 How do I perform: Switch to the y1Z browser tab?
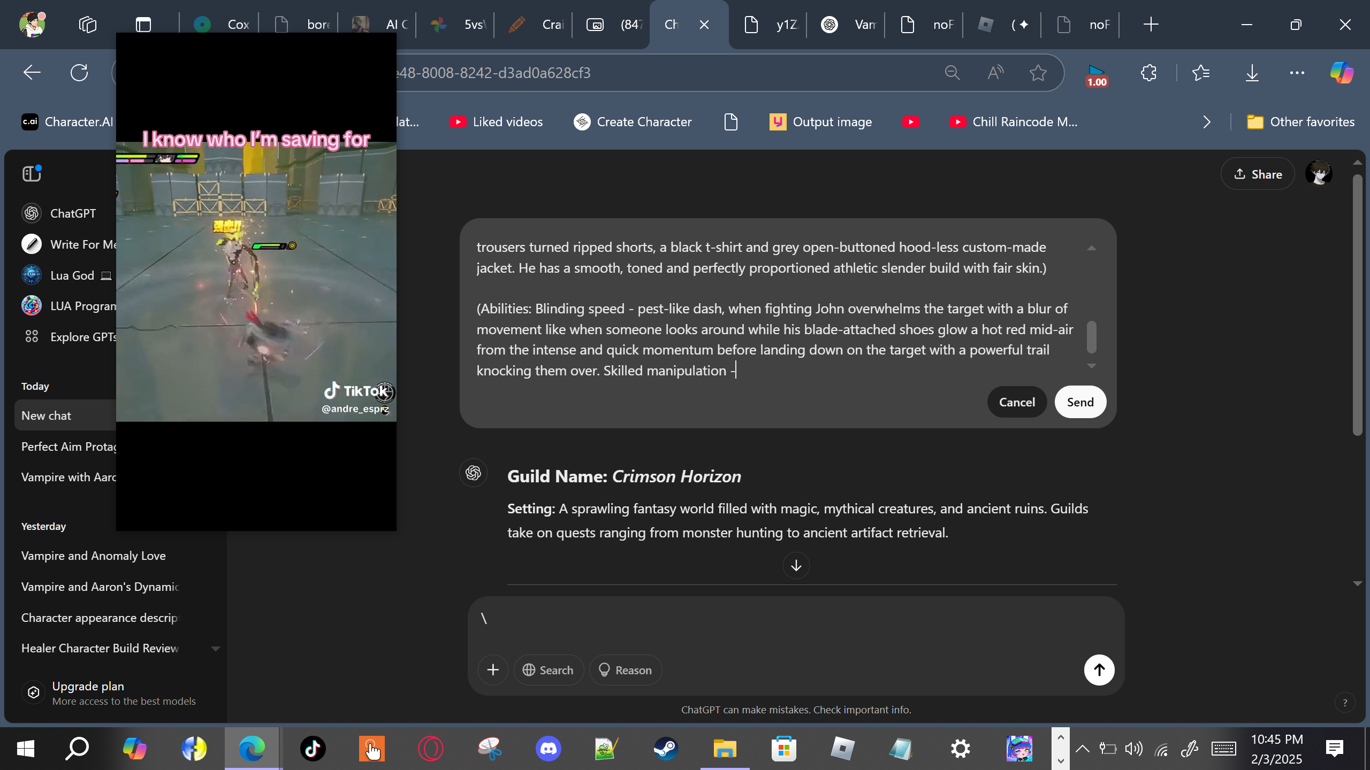(x=768, y=25)
